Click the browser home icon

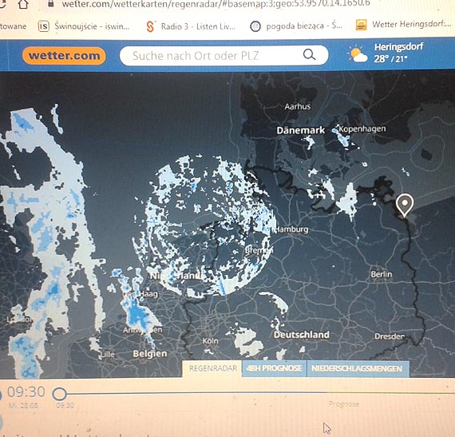[x=23, y=3]
